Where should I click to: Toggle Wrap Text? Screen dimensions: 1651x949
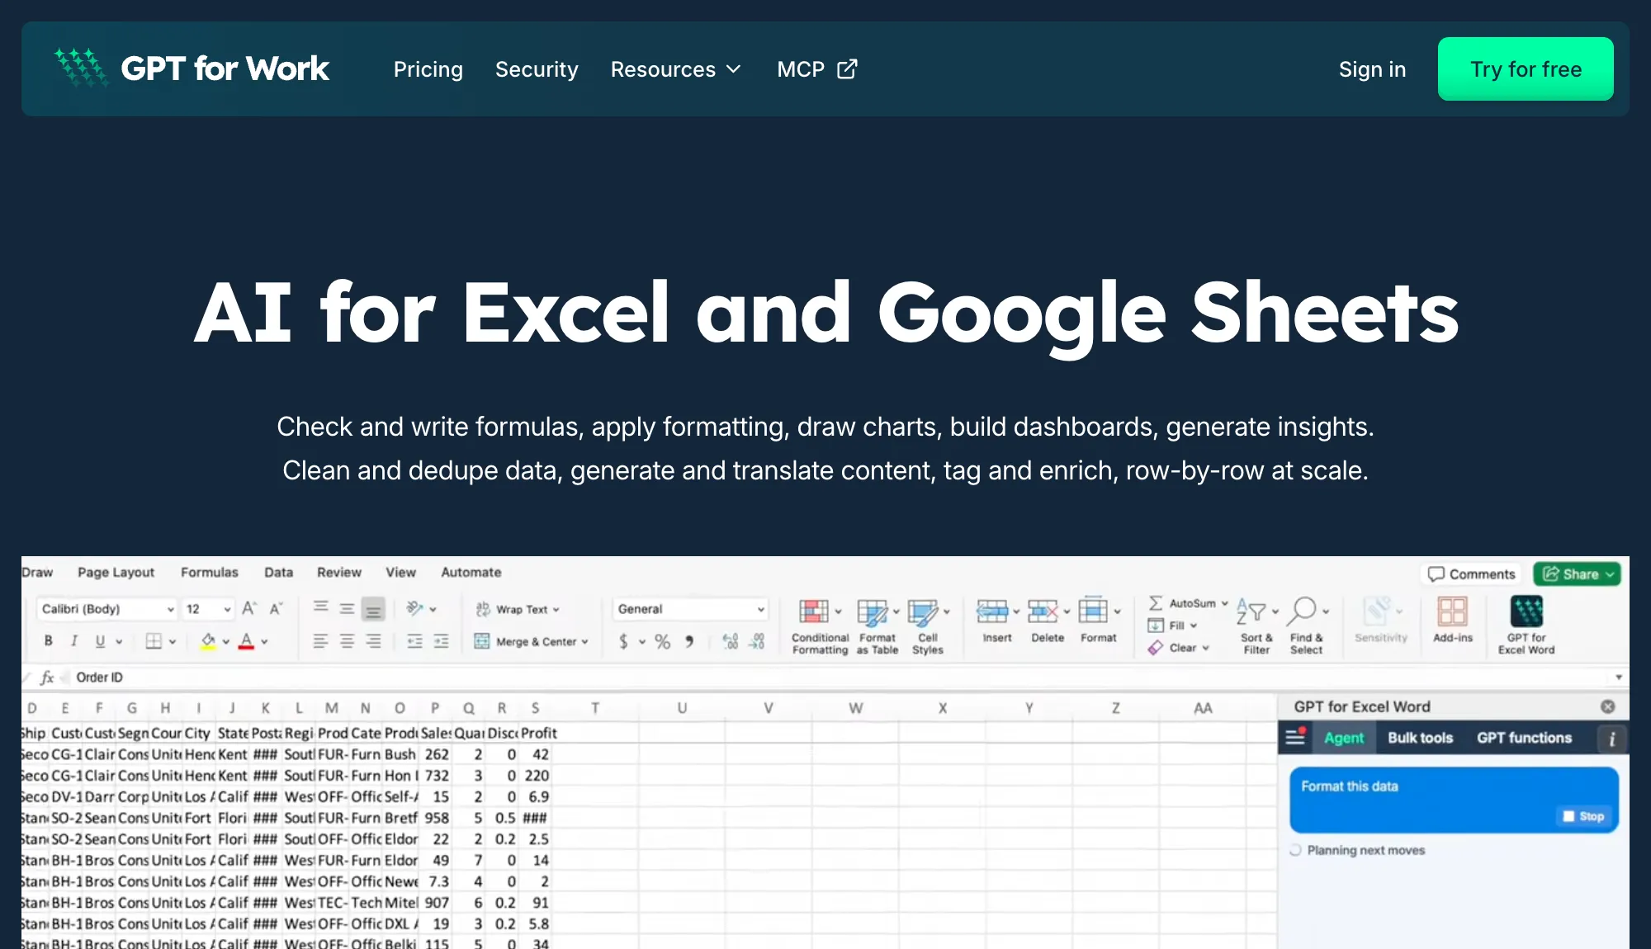point(518,609)
